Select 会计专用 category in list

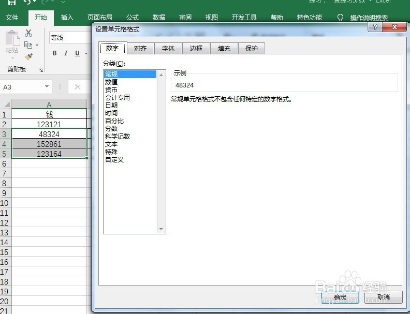tap(130, 97)
